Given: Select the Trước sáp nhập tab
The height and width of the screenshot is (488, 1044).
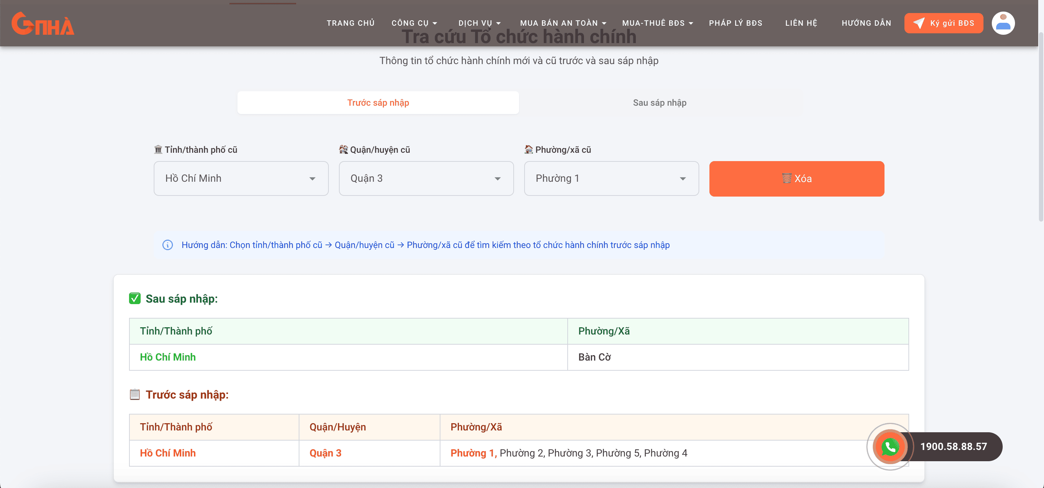Looking at the screenshot, I should pyautogui.click(x=378, y=103).
